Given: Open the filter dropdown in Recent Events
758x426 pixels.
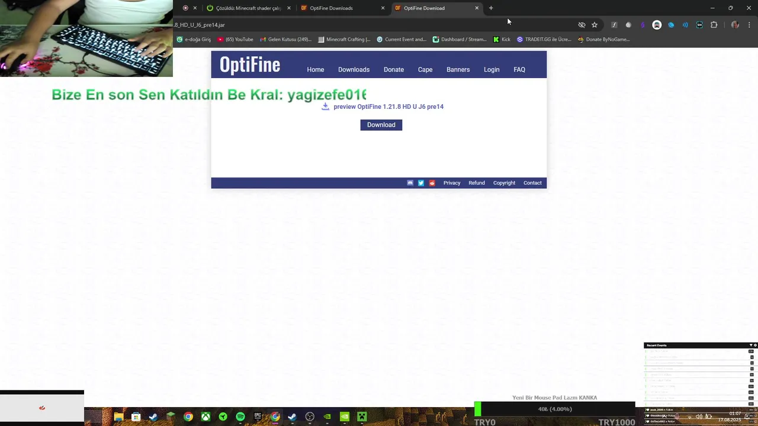Looking at the screenshot, I should click(x=751, y=345).
